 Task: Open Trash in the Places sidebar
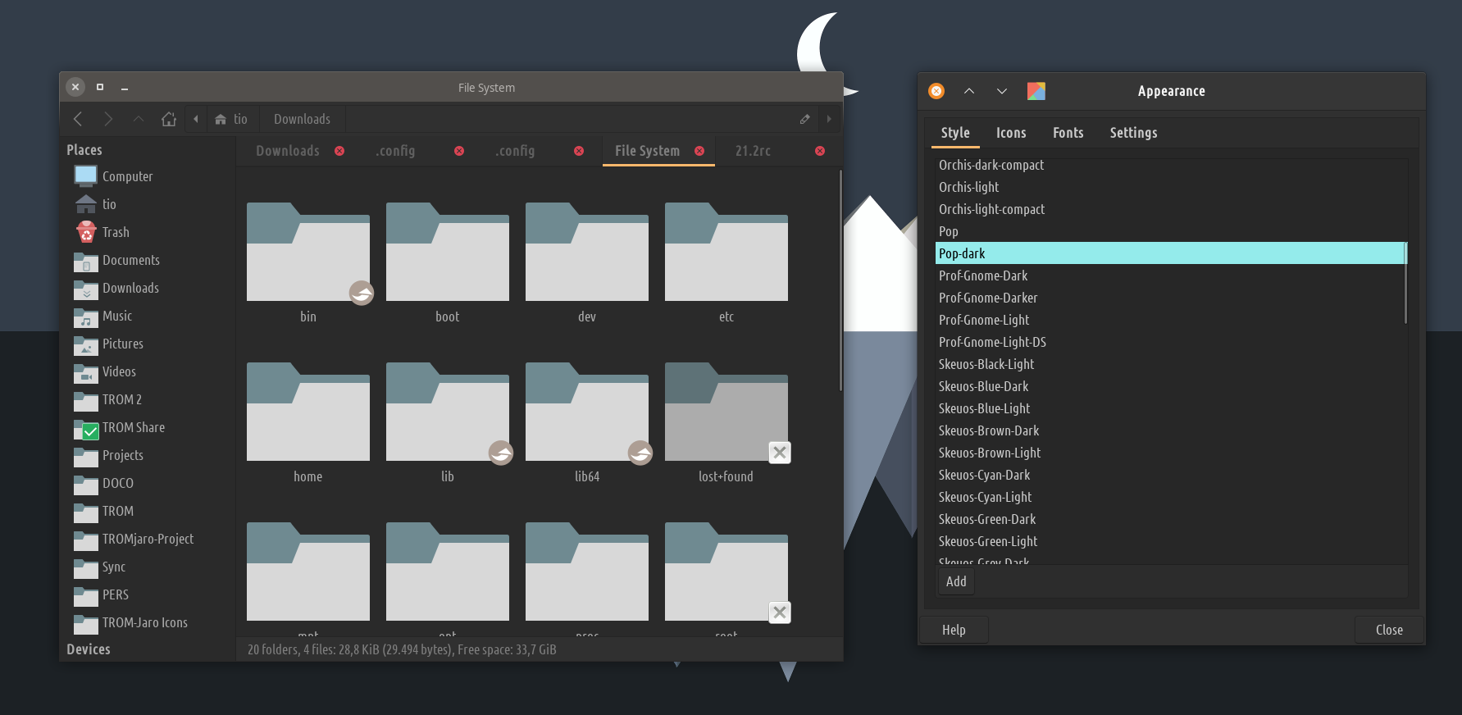coord(115,232)
